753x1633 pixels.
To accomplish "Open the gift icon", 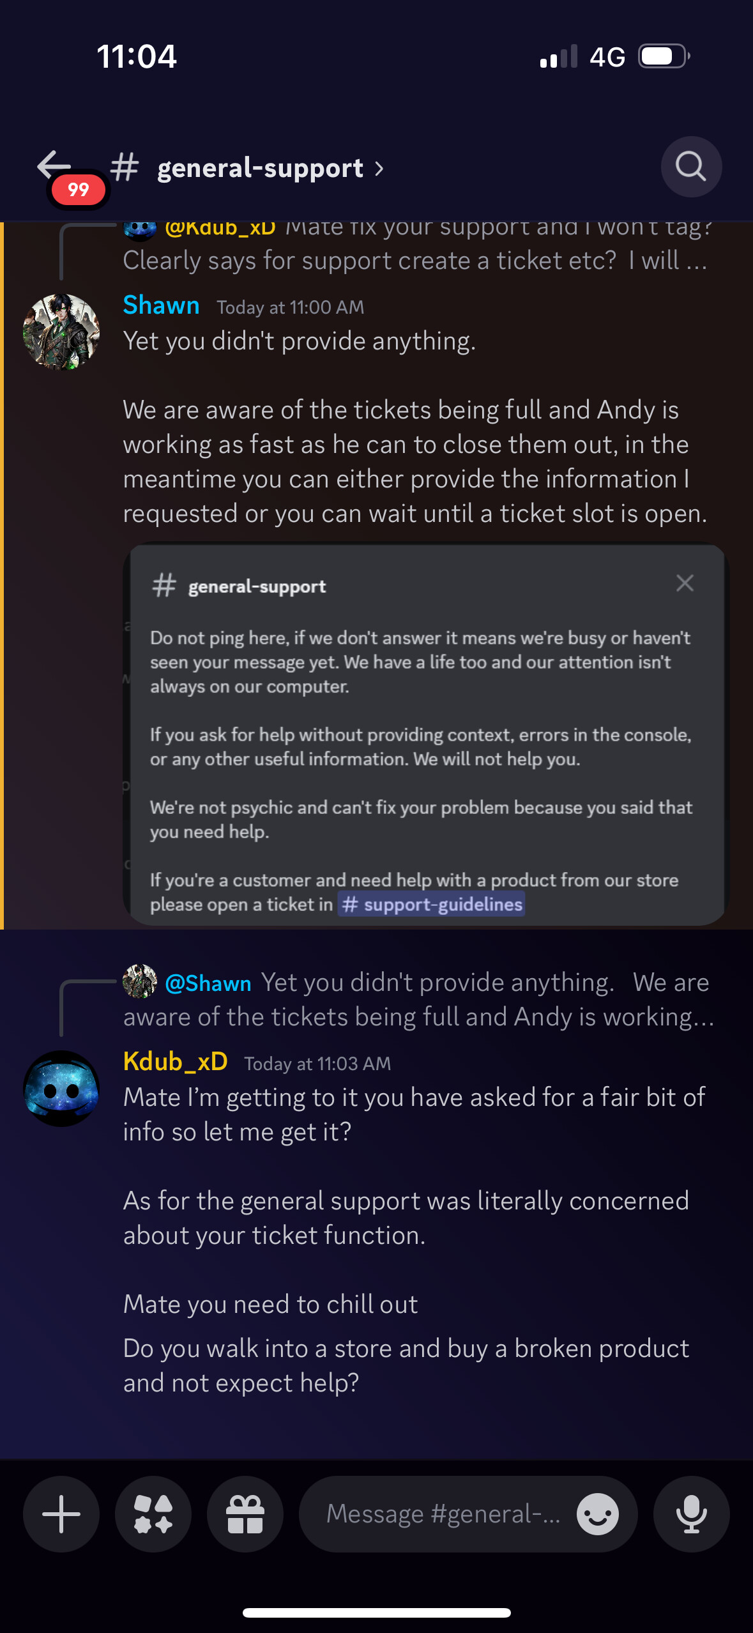I will 245,1514.
